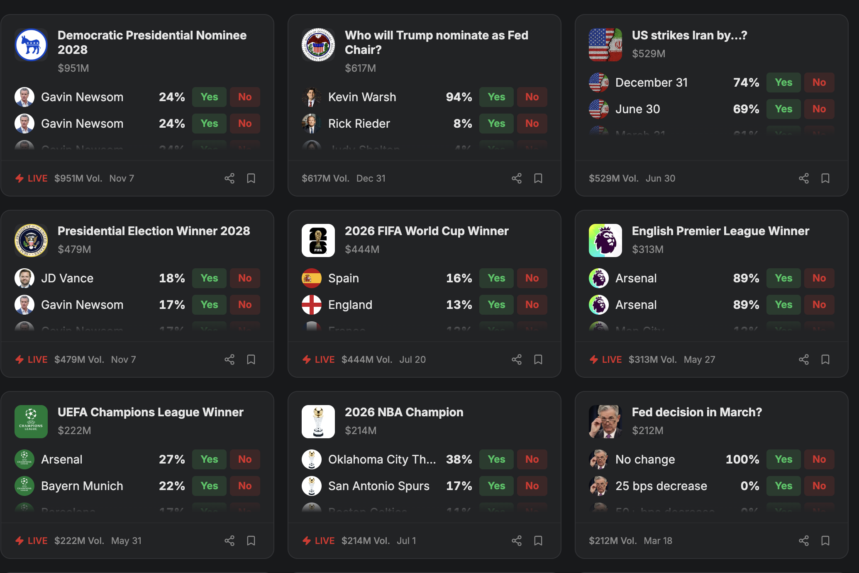Buy Yes on December 31 Iran strike
This screenshot has height=573, width=859.
[783, 83]
